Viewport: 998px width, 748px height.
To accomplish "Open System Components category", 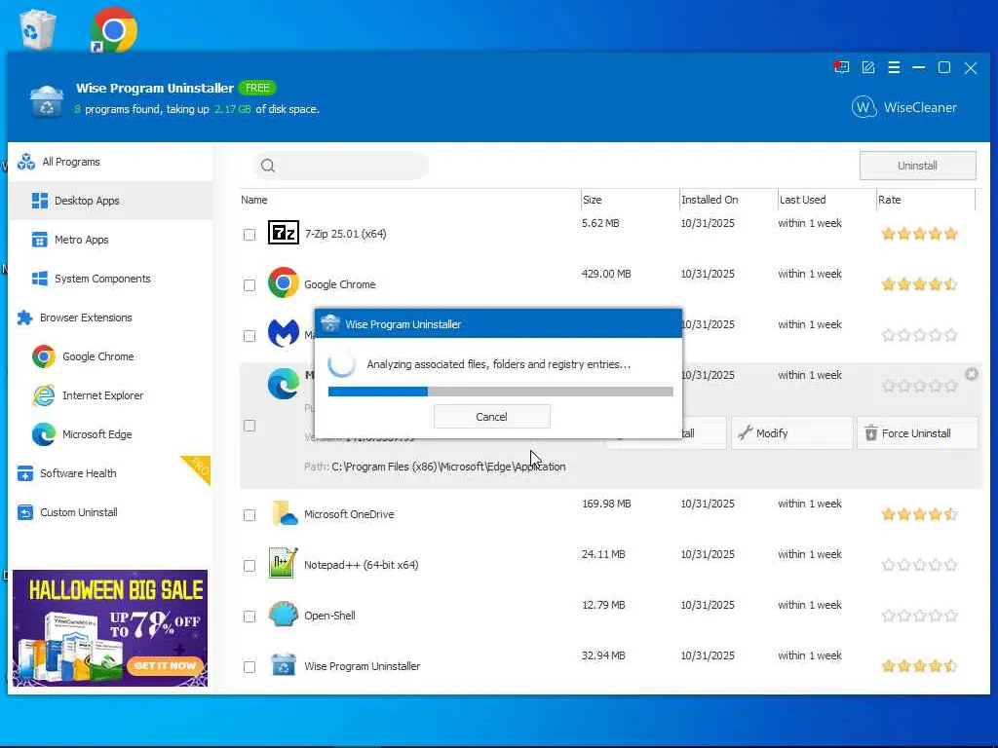I will pos(111,279).
